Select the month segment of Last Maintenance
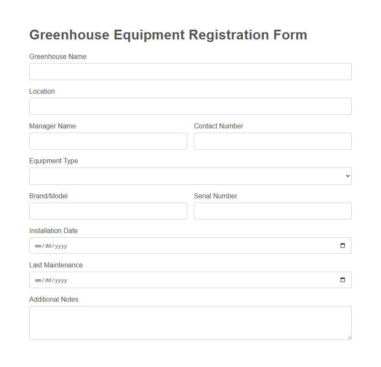The height and width of the screenshot is (367, 381). pos(39,280)
